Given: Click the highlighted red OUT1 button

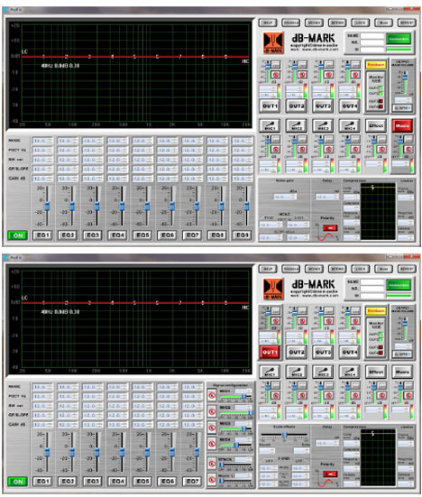Looking at the screenshot, I should (x=270, y=352).
